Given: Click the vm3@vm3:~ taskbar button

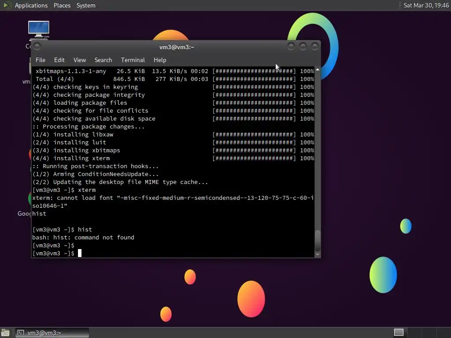Looking at the screenshot, I should 52,333.
